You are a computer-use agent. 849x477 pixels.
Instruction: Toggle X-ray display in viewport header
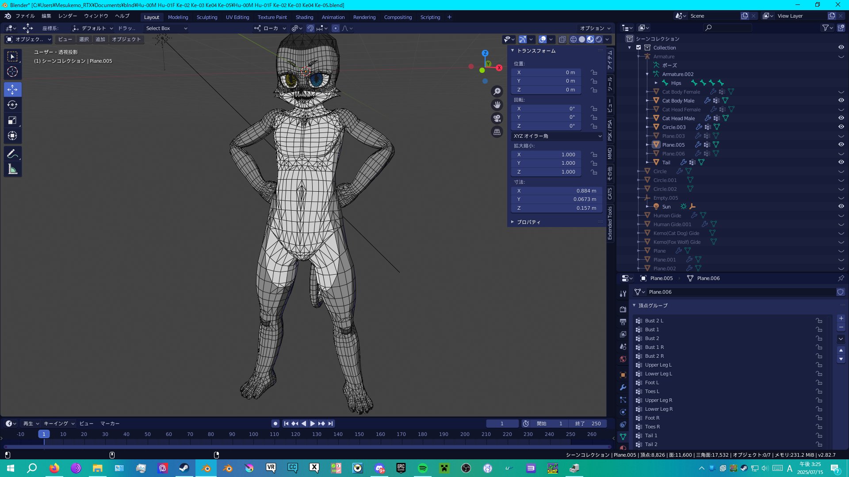point(562,39)
